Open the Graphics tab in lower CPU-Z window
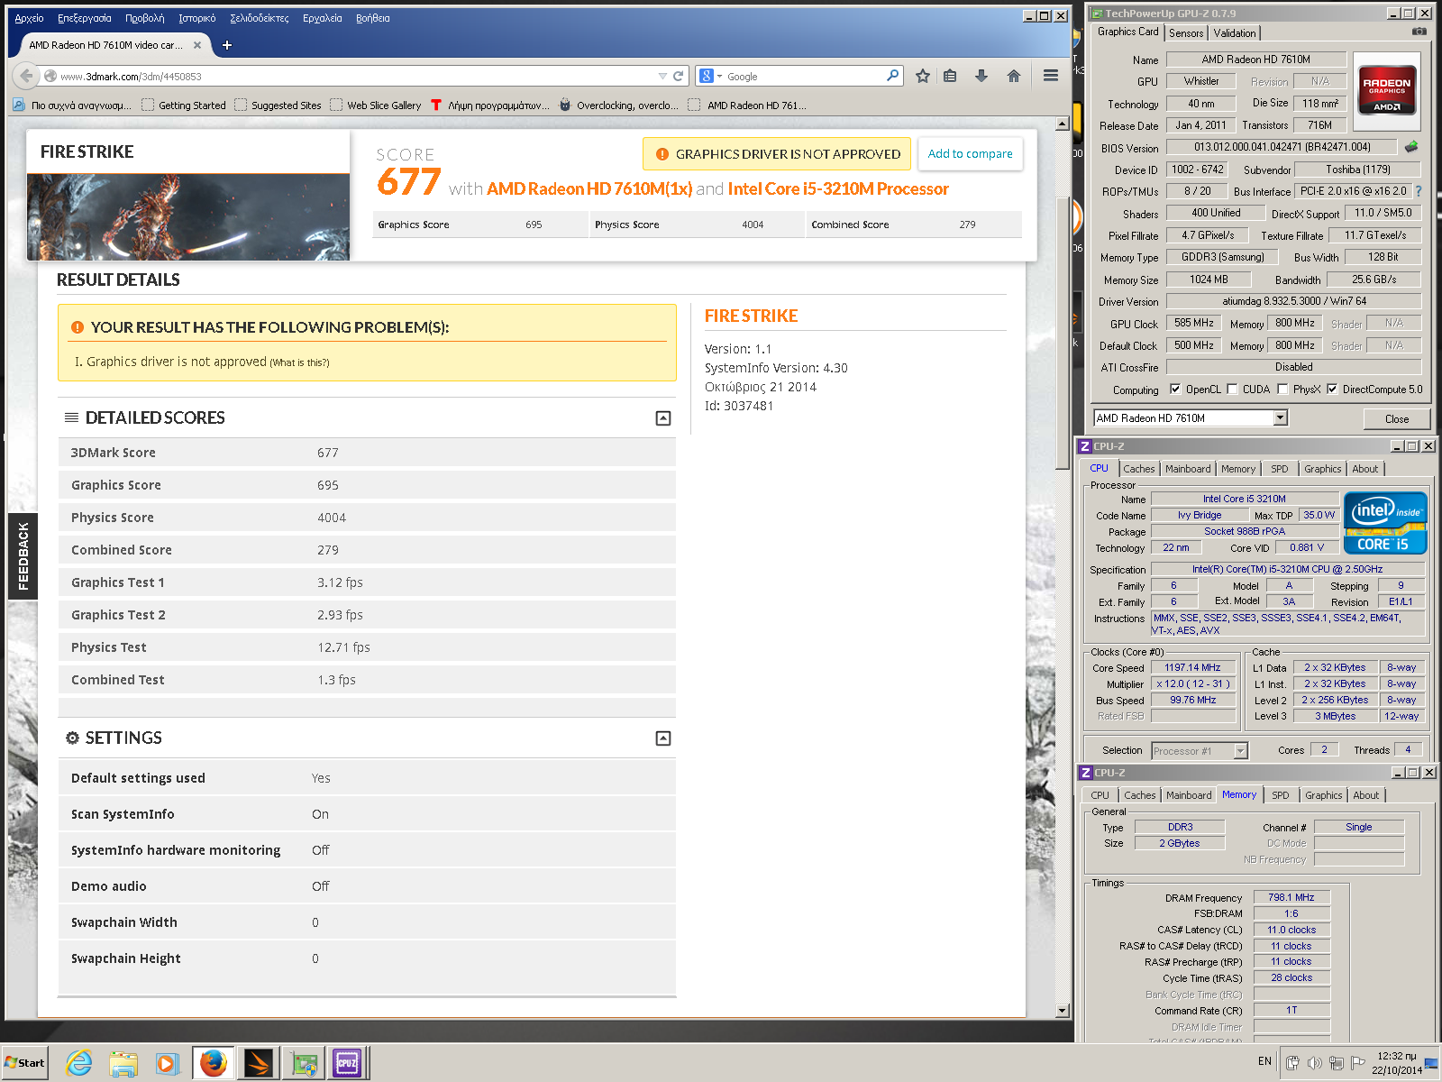 click(1324, 795)
